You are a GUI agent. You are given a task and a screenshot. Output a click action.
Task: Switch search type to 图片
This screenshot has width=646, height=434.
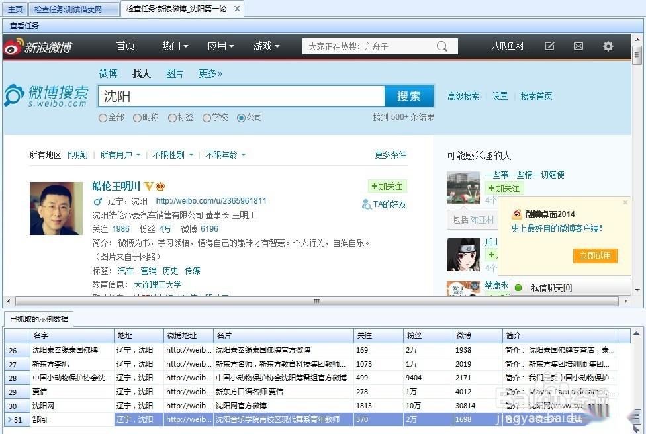click(175, 73)
